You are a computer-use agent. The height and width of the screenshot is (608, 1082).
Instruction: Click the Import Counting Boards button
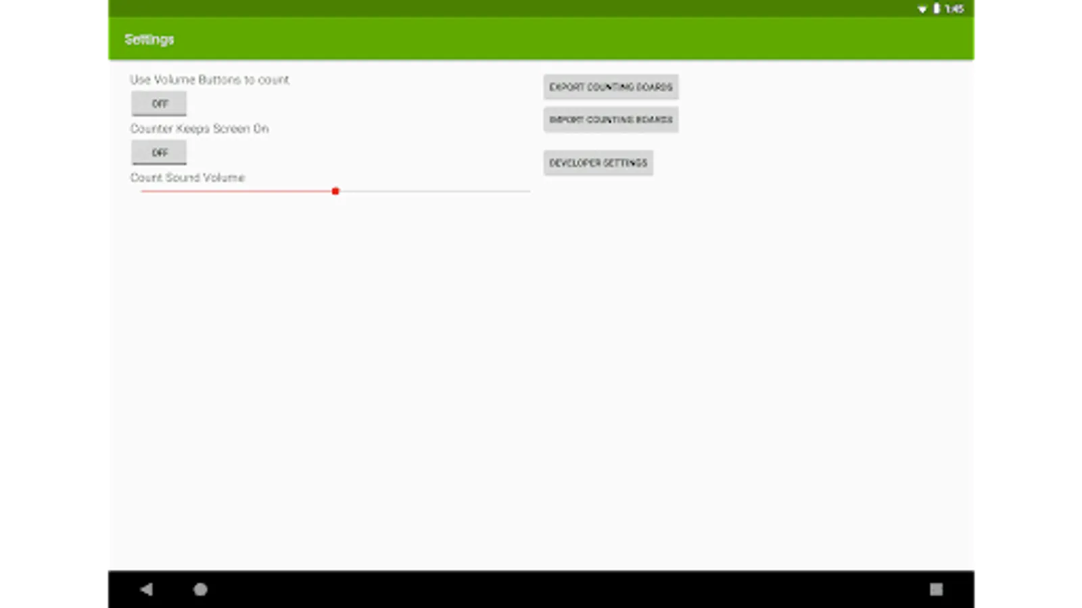click(611, 120)
